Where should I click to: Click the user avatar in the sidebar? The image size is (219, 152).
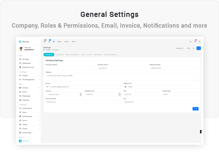[21, 49]
